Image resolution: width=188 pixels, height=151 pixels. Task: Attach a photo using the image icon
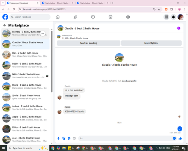[64, 139]
